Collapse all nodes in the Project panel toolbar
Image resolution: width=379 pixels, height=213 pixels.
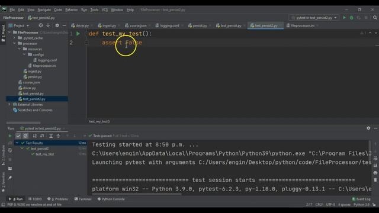48,25
